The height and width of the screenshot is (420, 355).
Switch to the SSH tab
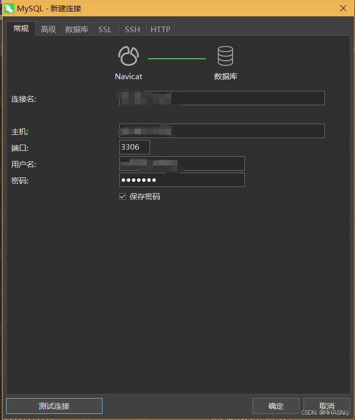(133, 29)
